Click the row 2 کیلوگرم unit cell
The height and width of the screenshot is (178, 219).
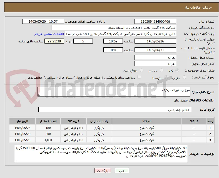click(99, 134)
